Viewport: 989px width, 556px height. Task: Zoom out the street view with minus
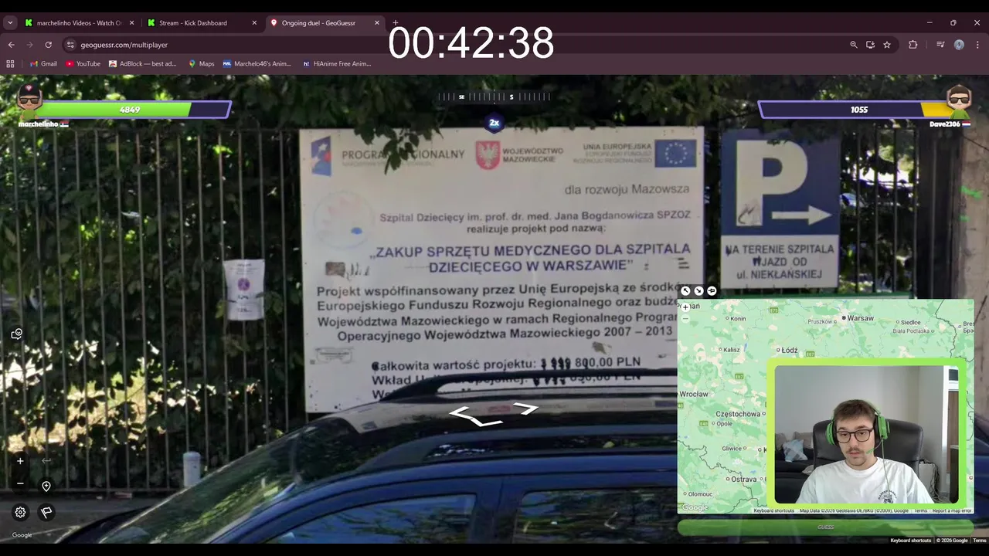point(20,483)
